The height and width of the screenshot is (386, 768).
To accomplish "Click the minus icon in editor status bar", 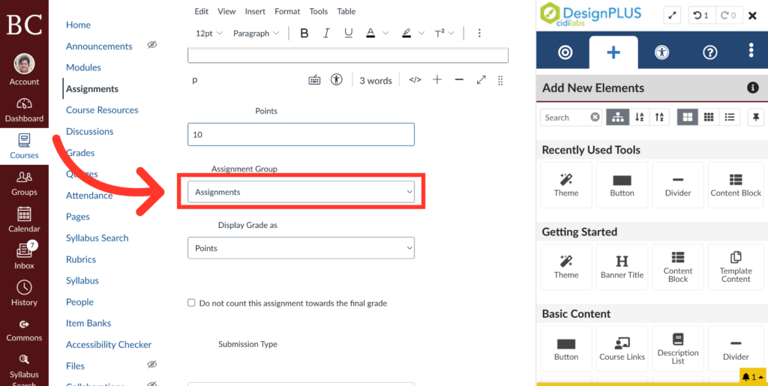I will tap(459, 79).
